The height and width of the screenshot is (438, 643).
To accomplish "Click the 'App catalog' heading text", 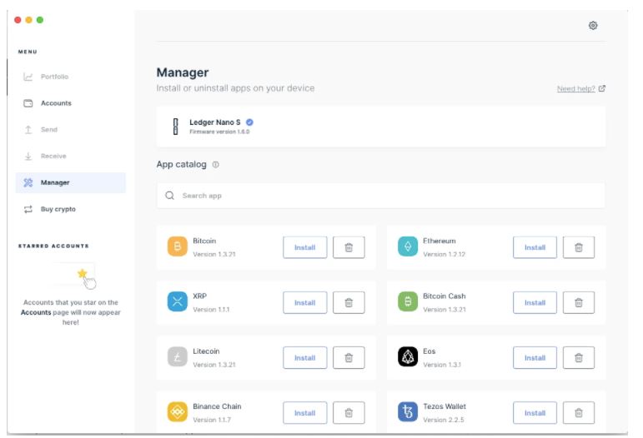I will click(181, 165).
